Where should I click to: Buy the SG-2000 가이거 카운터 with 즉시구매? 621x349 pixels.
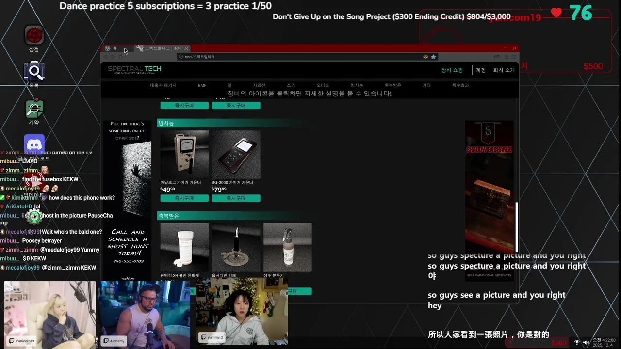(236, 198)
